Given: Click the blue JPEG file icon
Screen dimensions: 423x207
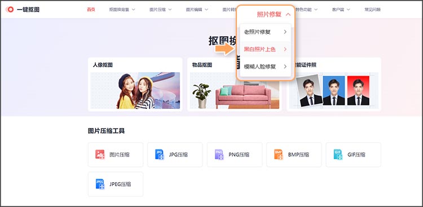Looking at the screenshot, I should point(100,184).
